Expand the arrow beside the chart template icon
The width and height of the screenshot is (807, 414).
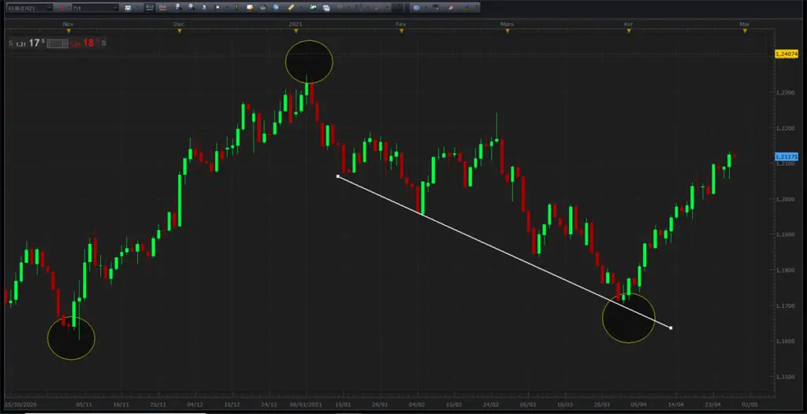click(x=137, y=8)
